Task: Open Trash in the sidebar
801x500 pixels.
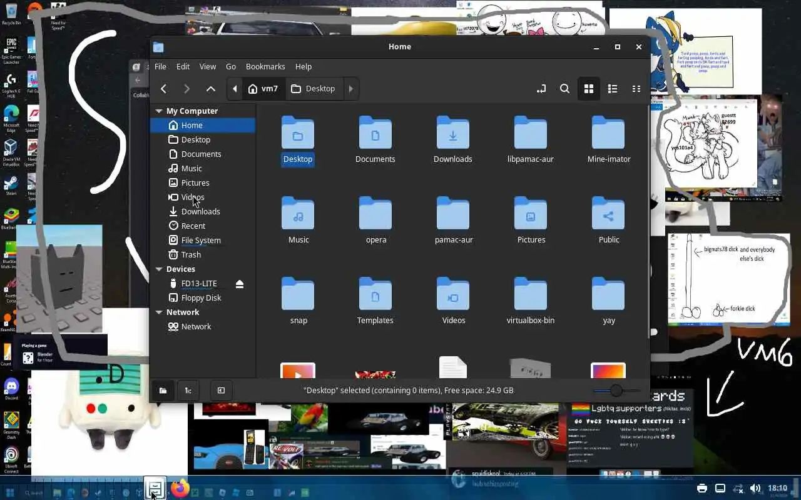Action: pyautogui.click(x=203, y=255)
